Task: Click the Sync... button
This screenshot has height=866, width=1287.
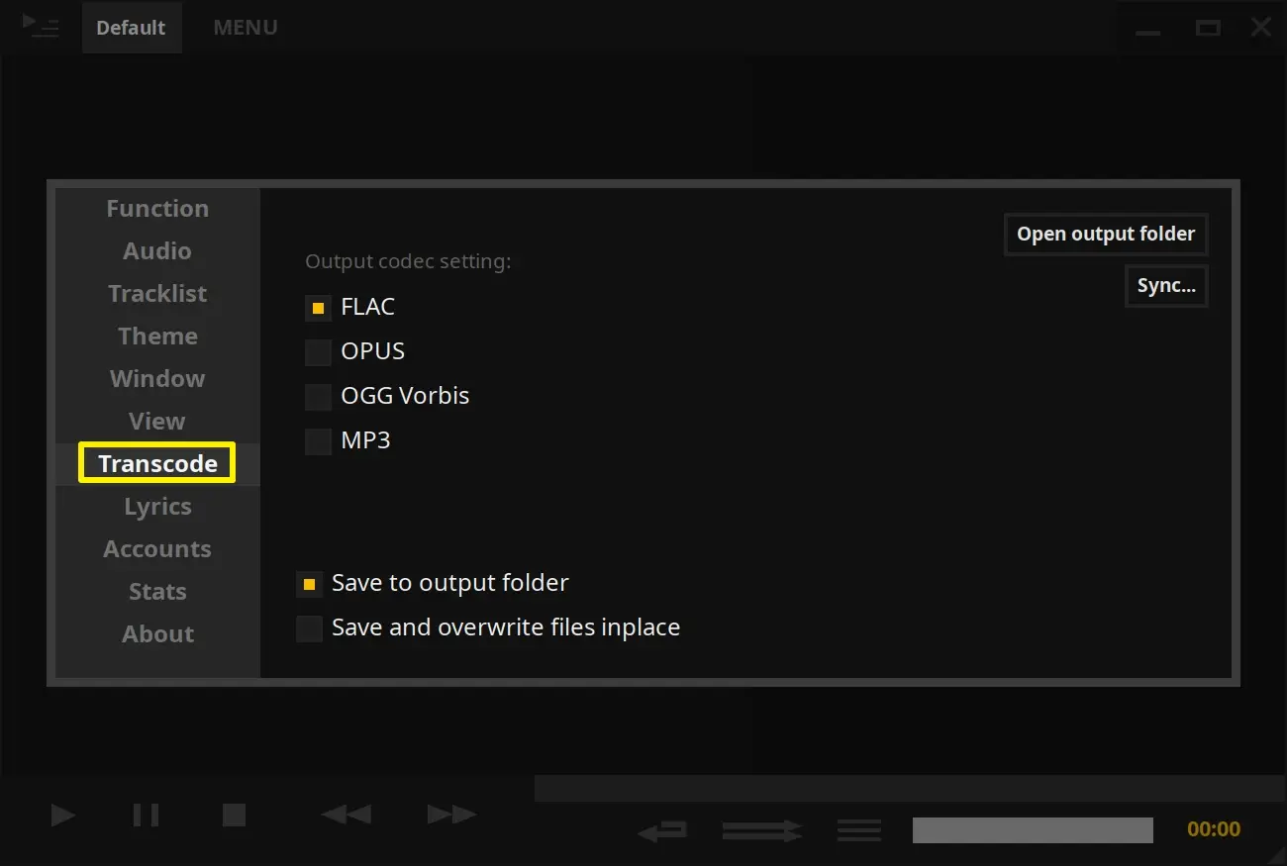Action: 1166,286
